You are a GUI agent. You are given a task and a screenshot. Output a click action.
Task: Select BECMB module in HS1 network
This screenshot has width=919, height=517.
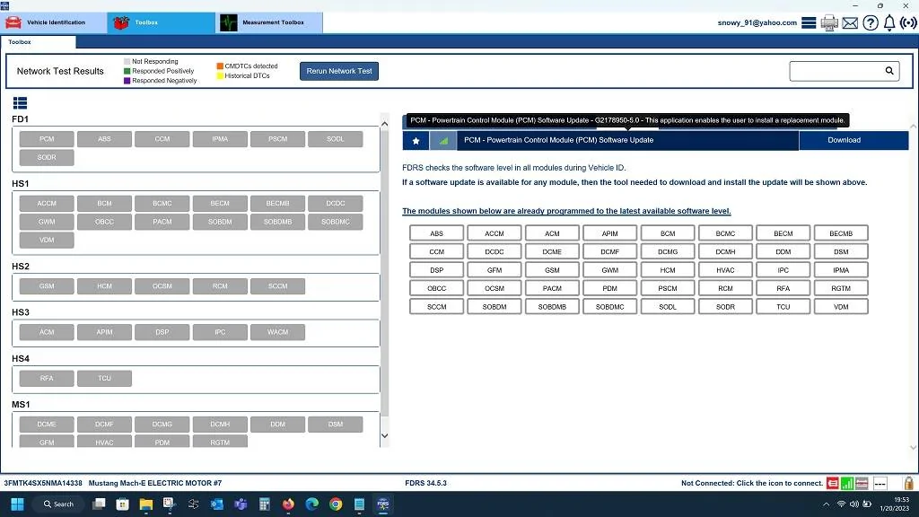point(278,204)
